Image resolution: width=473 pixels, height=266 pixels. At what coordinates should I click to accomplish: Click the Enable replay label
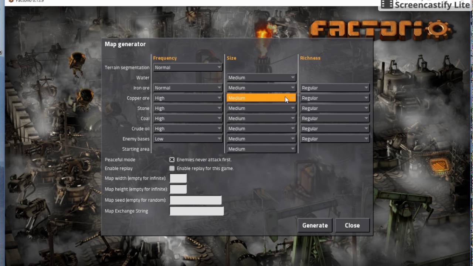click(119, 168)
